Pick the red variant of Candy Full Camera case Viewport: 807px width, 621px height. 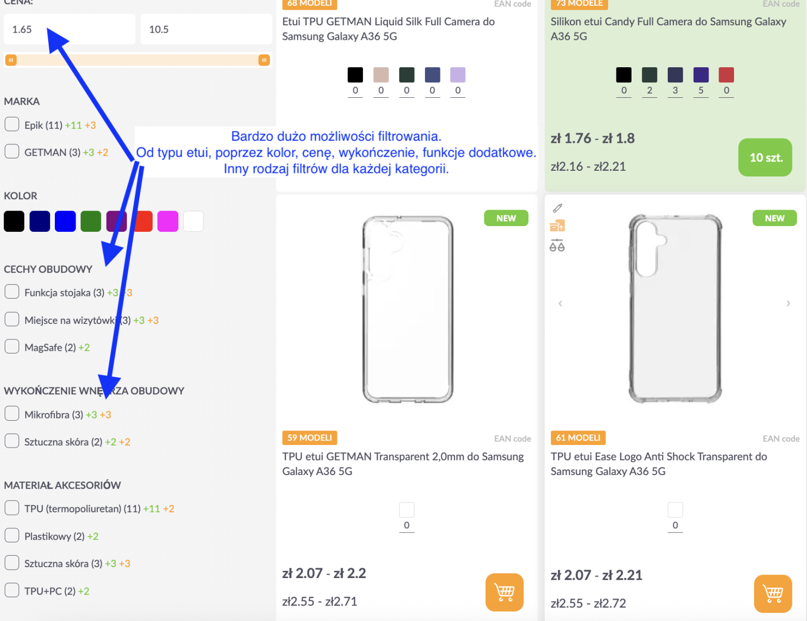pos(726,75)
